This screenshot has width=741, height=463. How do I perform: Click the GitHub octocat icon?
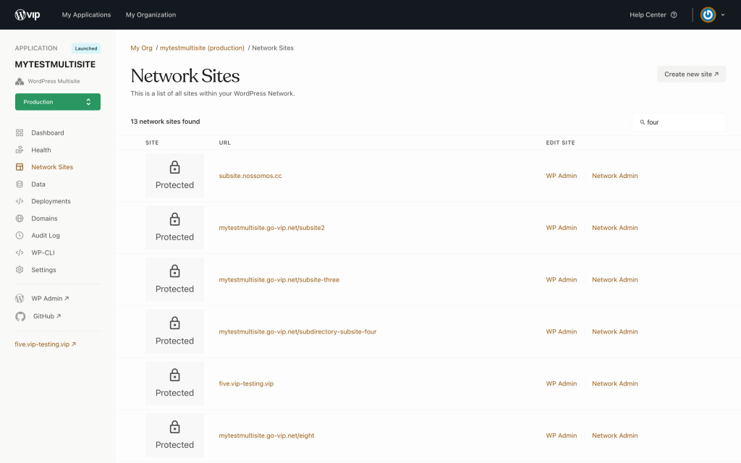(x=20, y=317)
